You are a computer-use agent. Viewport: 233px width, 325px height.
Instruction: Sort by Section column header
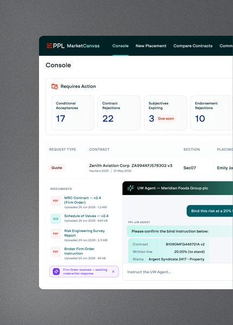[191, 149]
